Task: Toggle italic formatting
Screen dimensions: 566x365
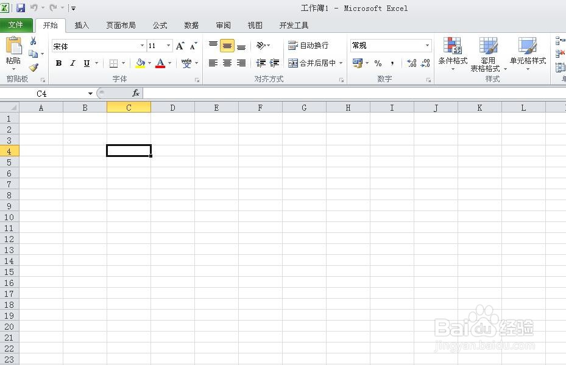Action: click(73, 63)
